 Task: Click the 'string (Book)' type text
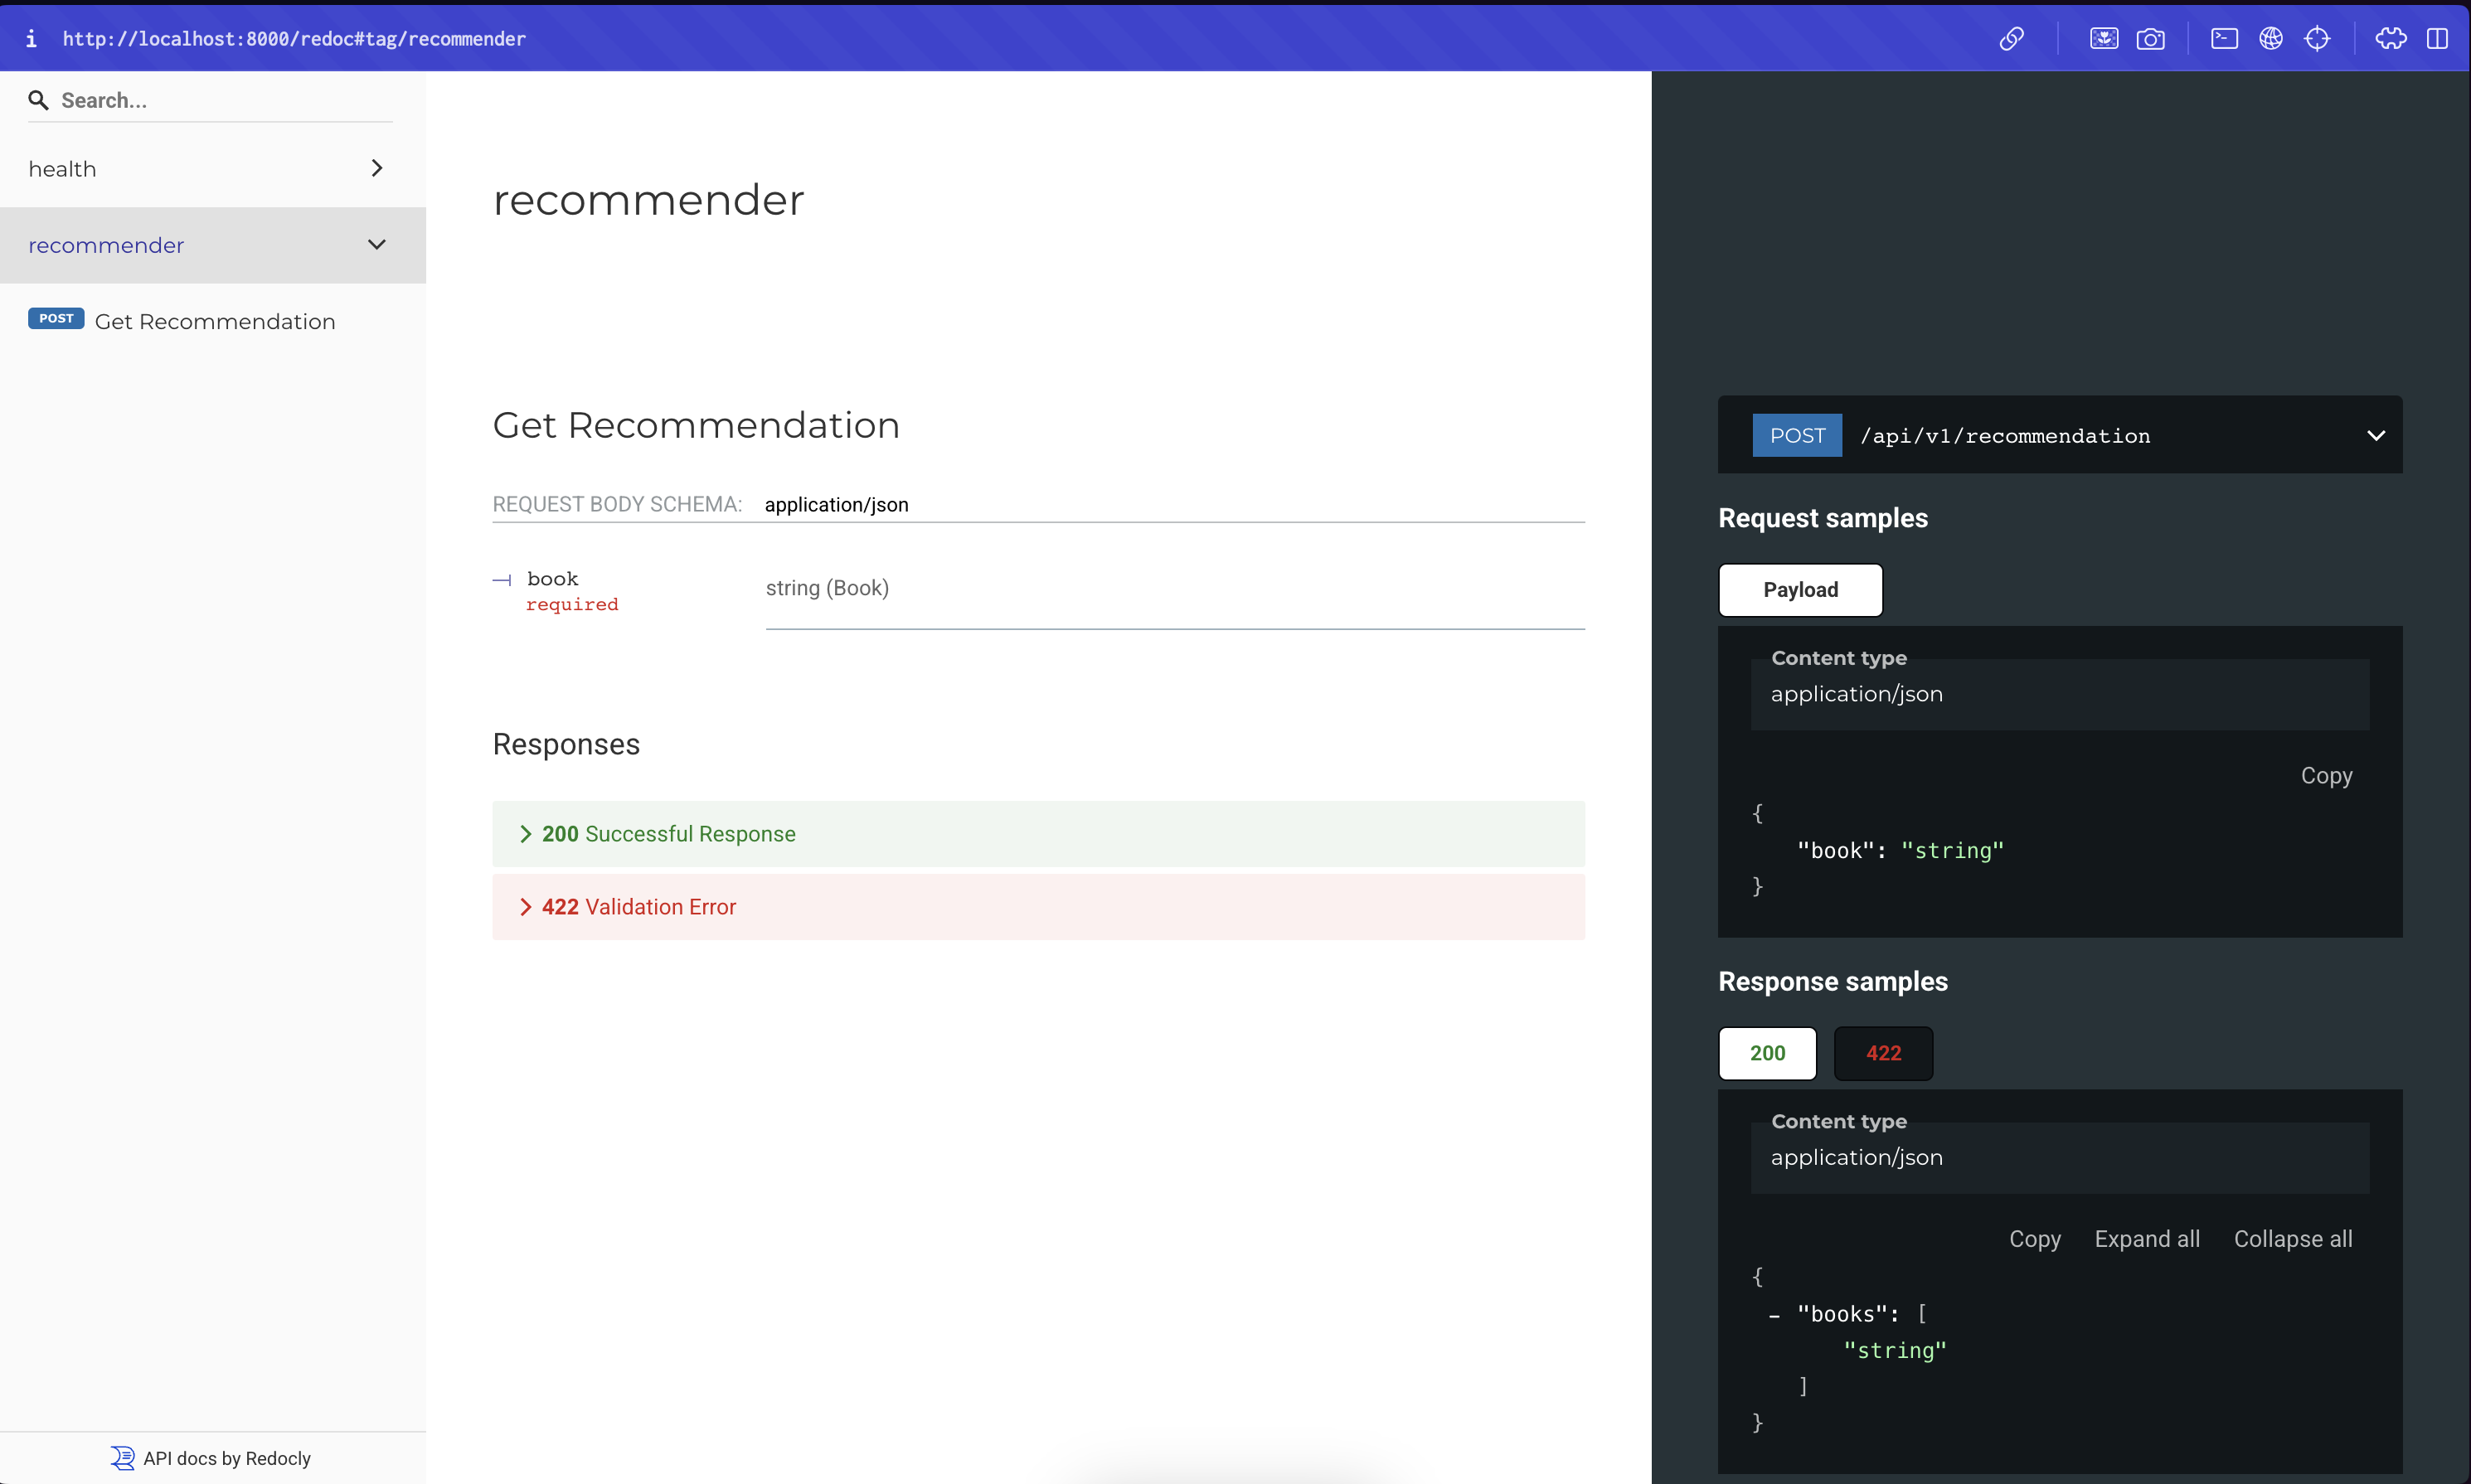[x=827, y=588]
